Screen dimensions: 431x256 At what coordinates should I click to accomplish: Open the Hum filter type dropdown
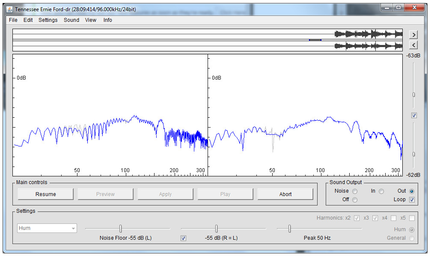coord(47,228)
